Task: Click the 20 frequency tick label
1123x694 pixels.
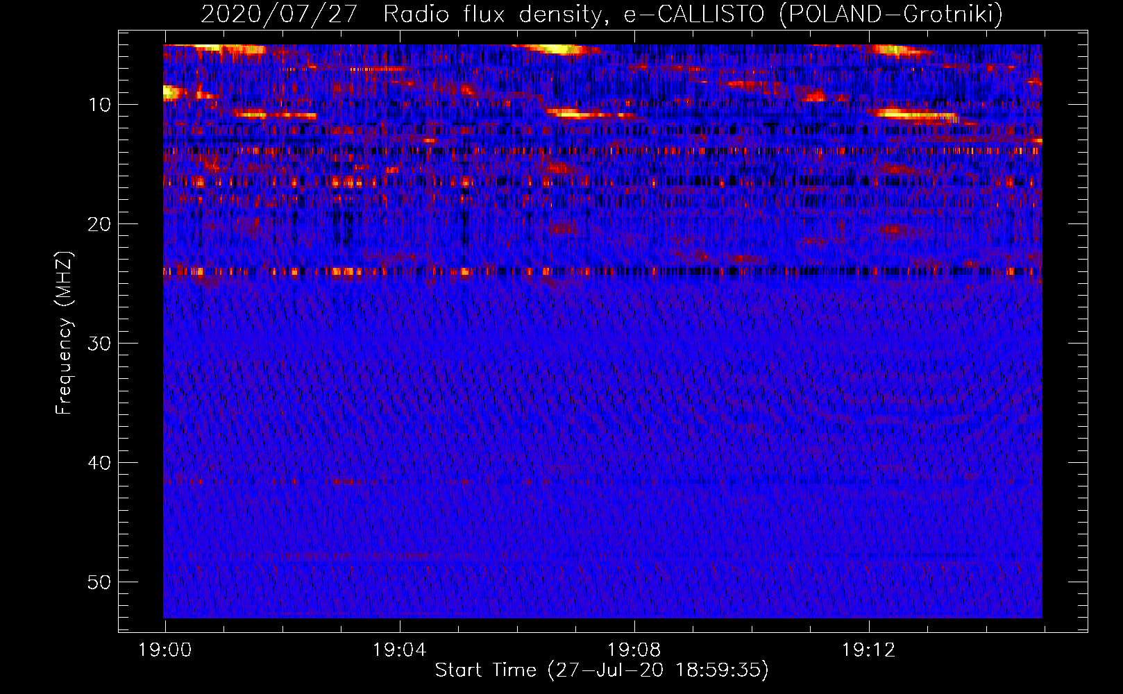Action: [99, 224]
